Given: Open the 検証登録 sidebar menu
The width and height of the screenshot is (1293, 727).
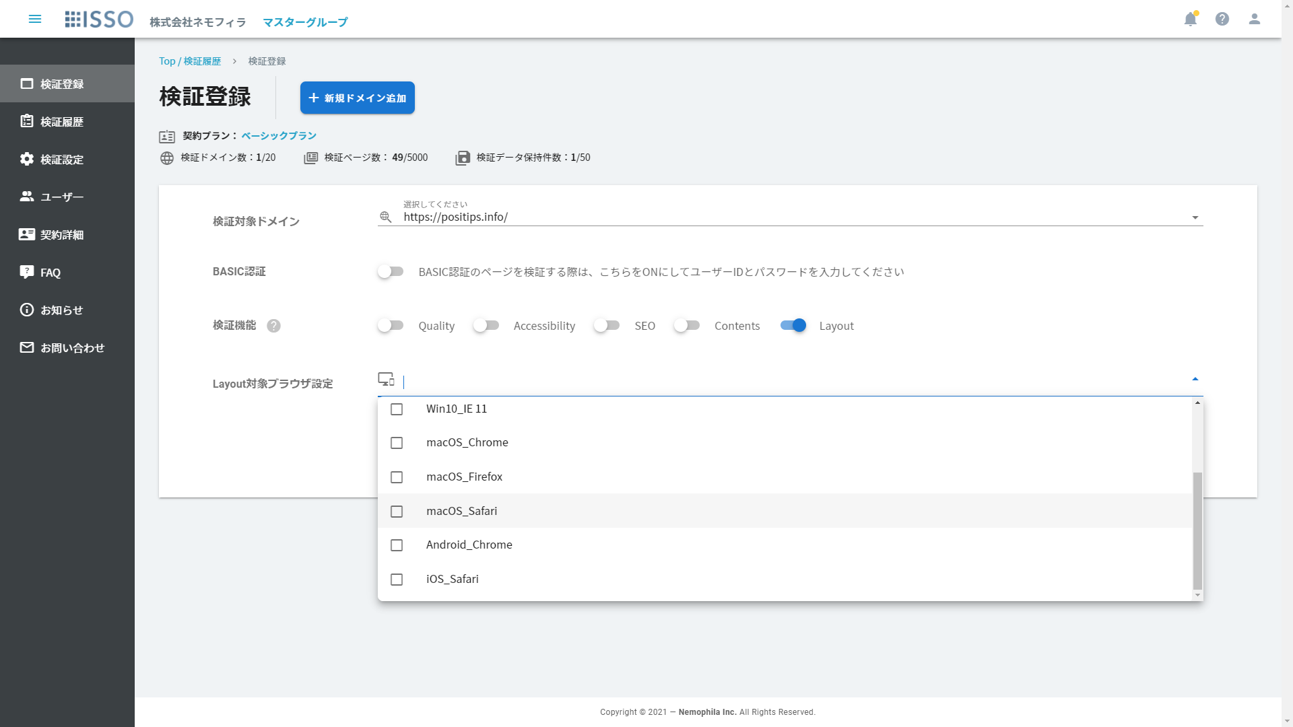Looking at the screenshot, I should (x=67, y=83).
